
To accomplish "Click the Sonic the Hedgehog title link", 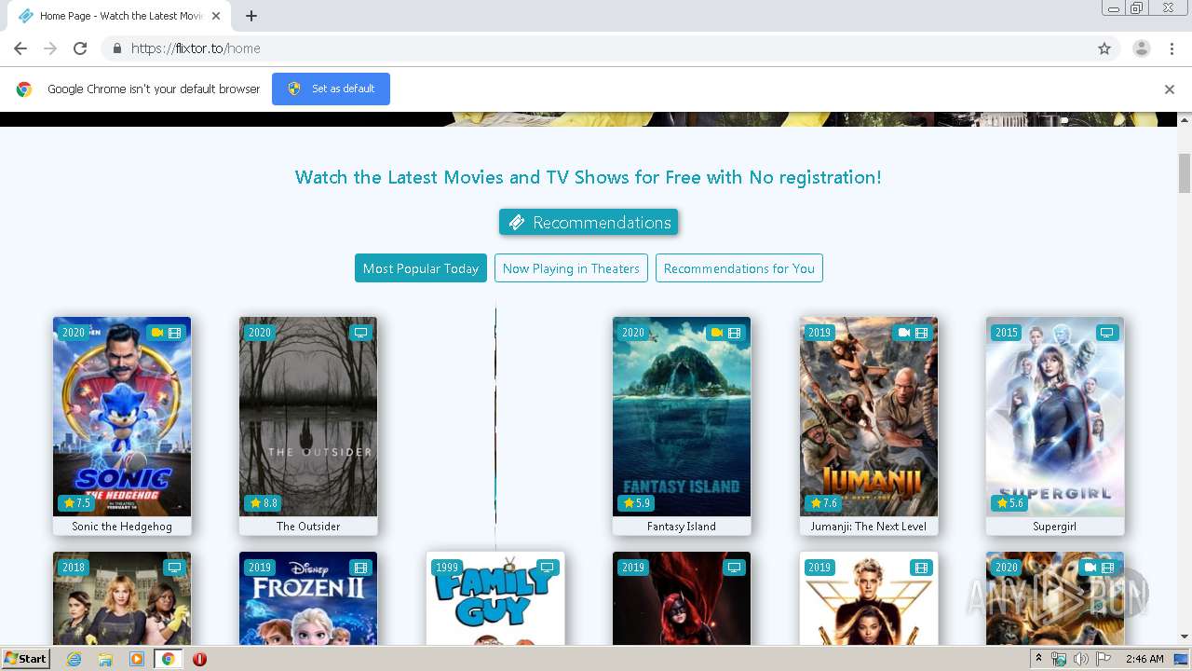I will coord(122,527).
